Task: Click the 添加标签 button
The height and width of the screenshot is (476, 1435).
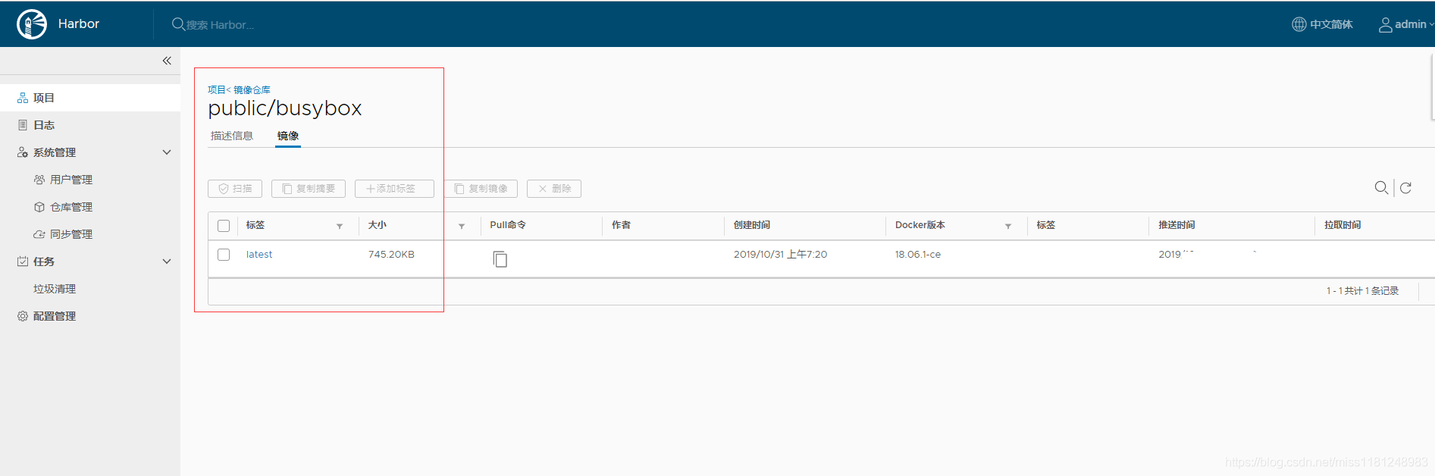Action: click(394, 189)
